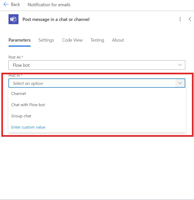
Task: Click the Back text label
Action: point(15,4)
